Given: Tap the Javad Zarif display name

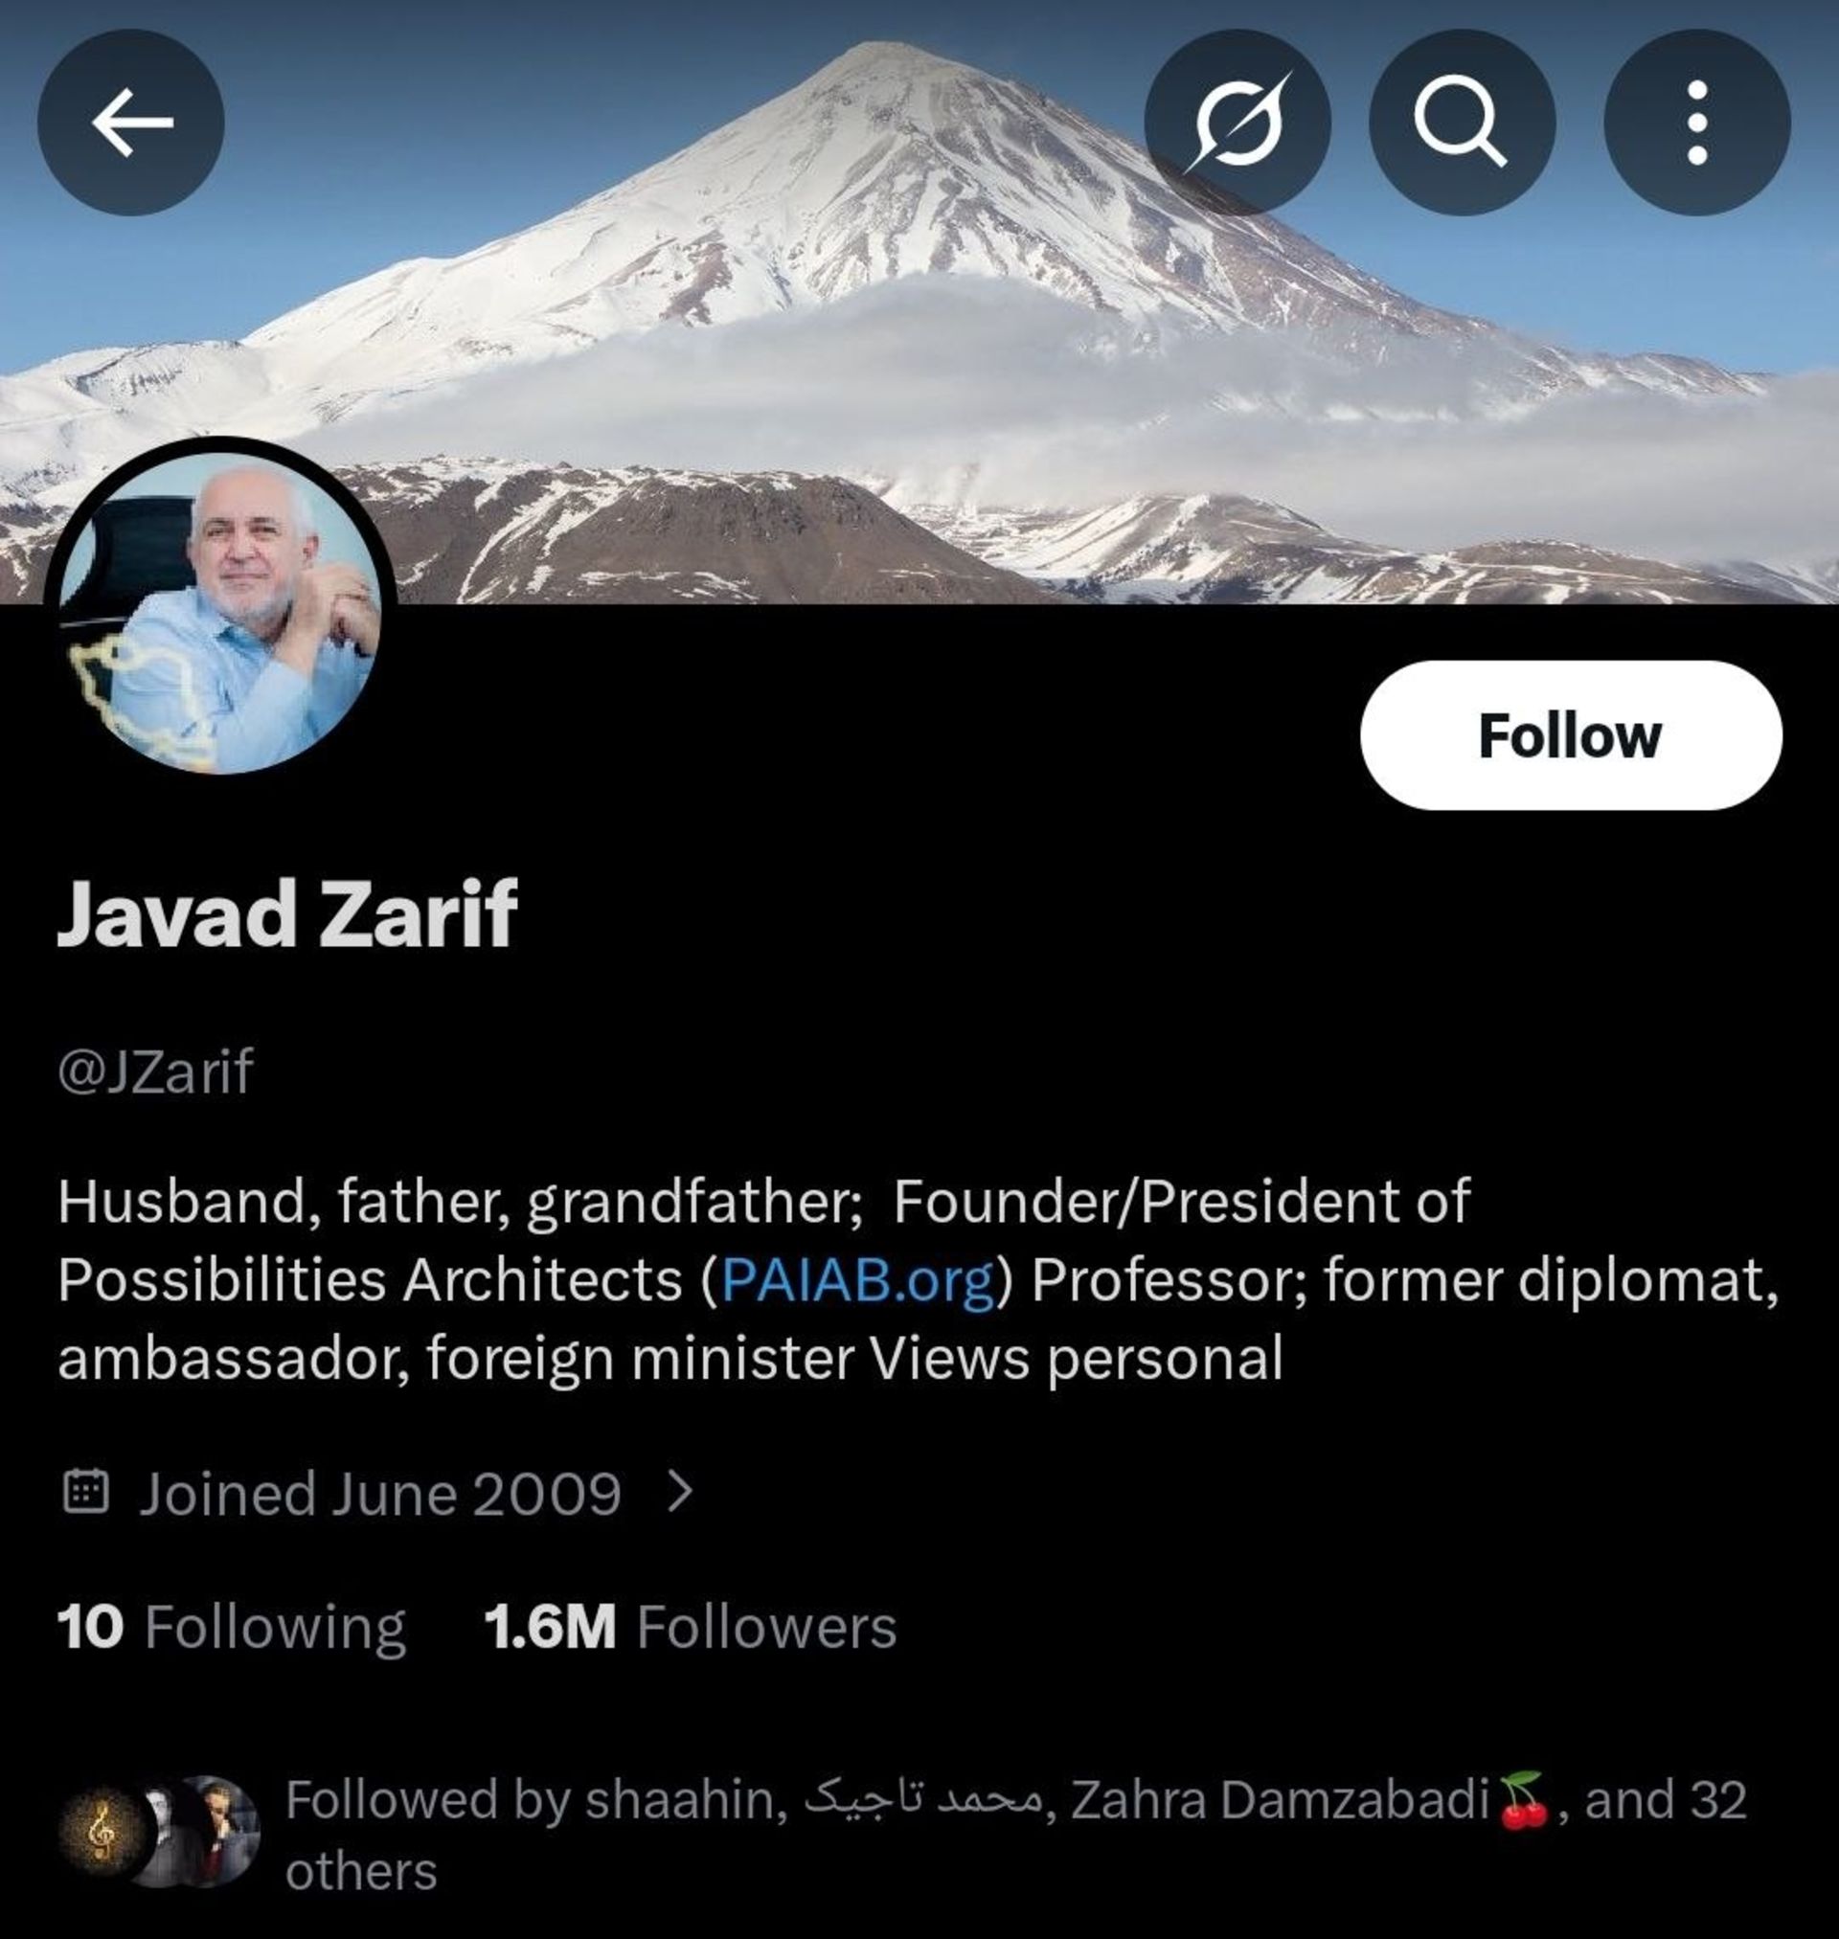Looking at the screenshot, I should point(287,913).
